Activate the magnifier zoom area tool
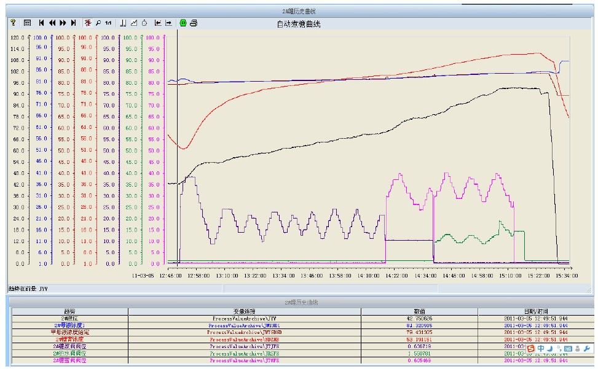The width and height of the screenshot is (598, 369). (x=98, y=23)
